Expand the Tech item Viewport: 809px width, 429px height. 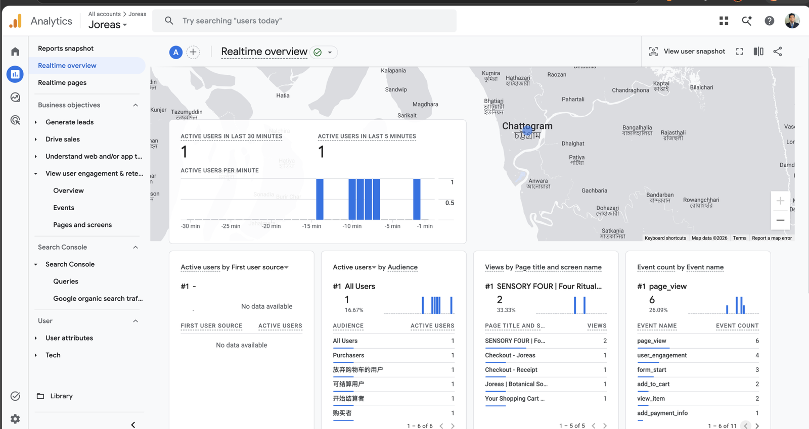tap(36, 355)
